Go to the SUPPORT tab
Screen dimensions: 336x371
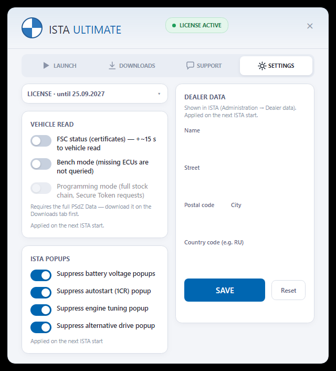click(204, 66)
